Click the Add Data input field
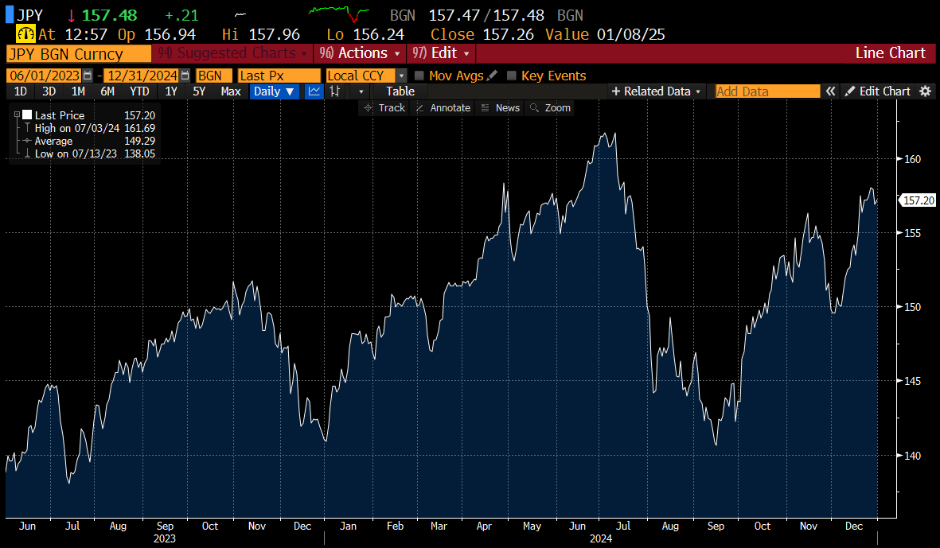 (767, 91)
